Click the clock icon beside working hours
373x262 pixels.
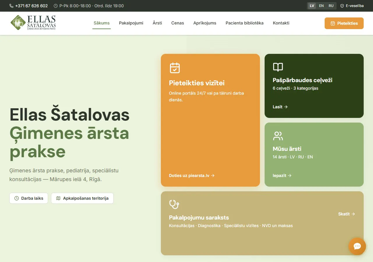[56, 6]
